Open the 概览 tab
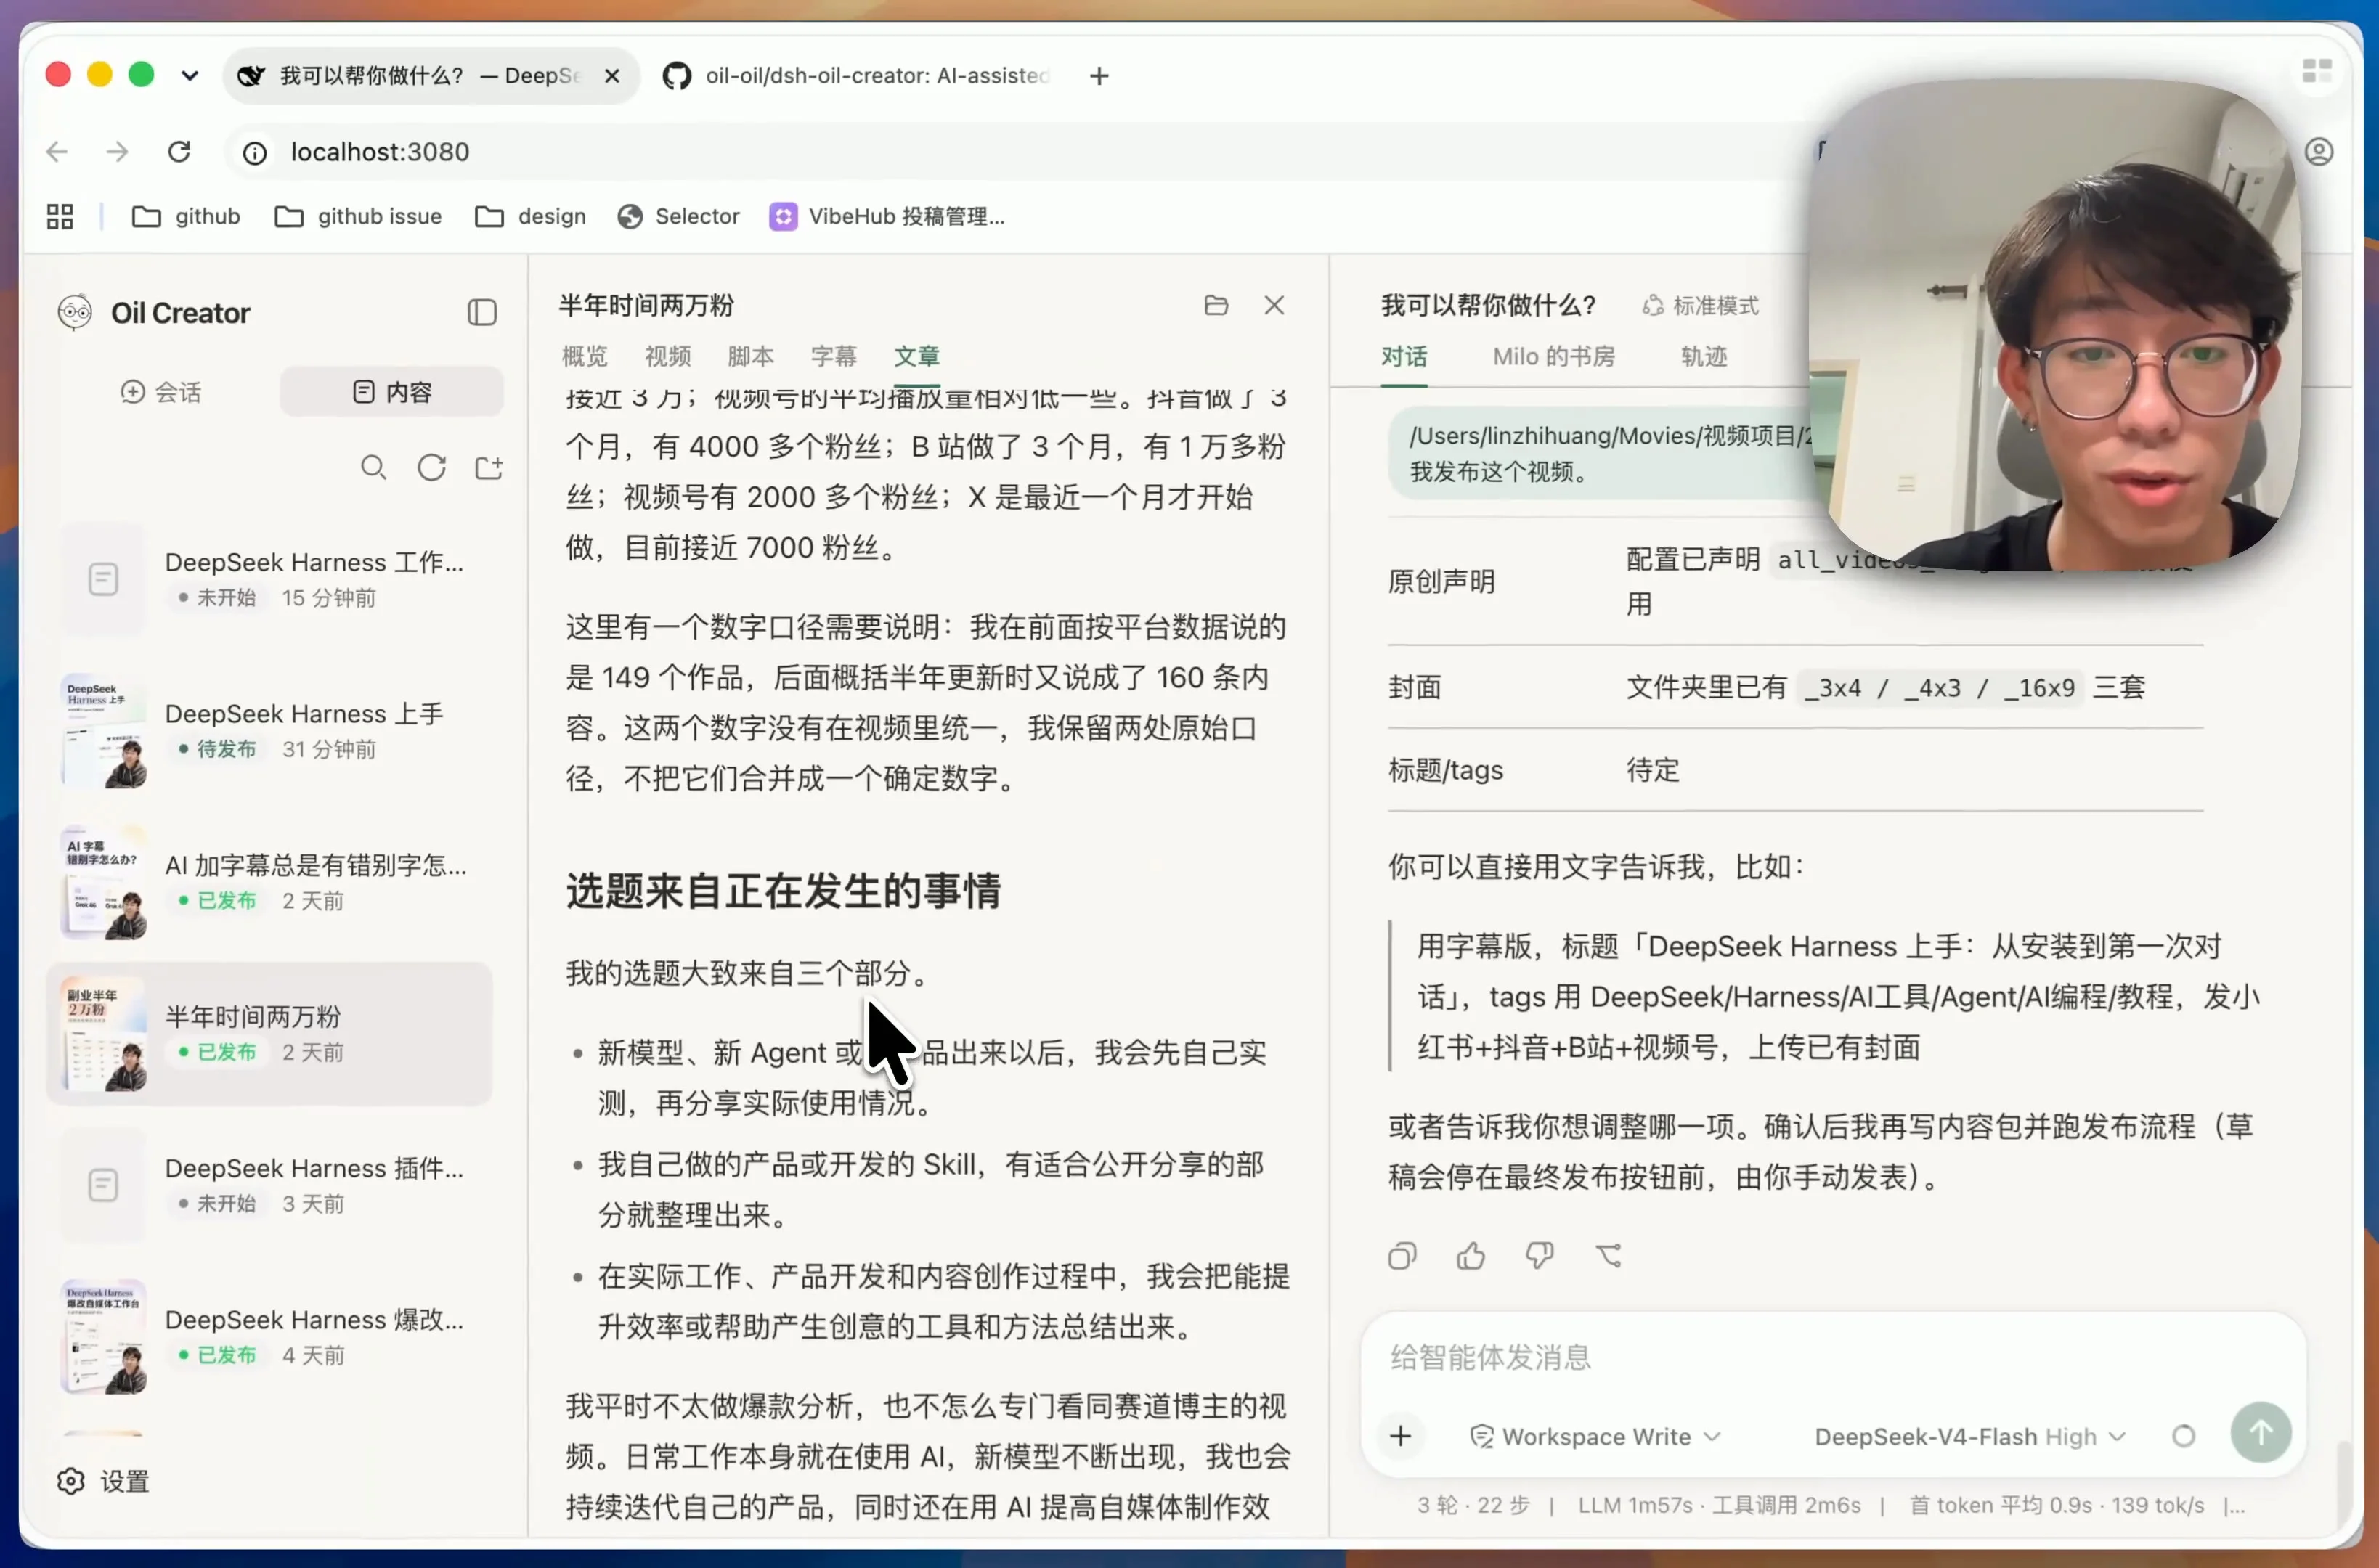2379x1568 pixels. click(x=585, y=356)
